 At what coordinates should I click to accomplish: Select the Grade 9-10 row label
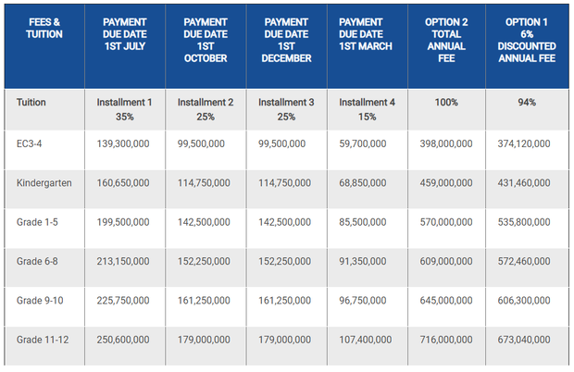coord(42,301)
